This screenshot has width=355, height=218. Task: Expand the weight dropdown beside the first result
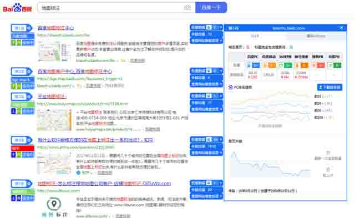tap(206, 27)
